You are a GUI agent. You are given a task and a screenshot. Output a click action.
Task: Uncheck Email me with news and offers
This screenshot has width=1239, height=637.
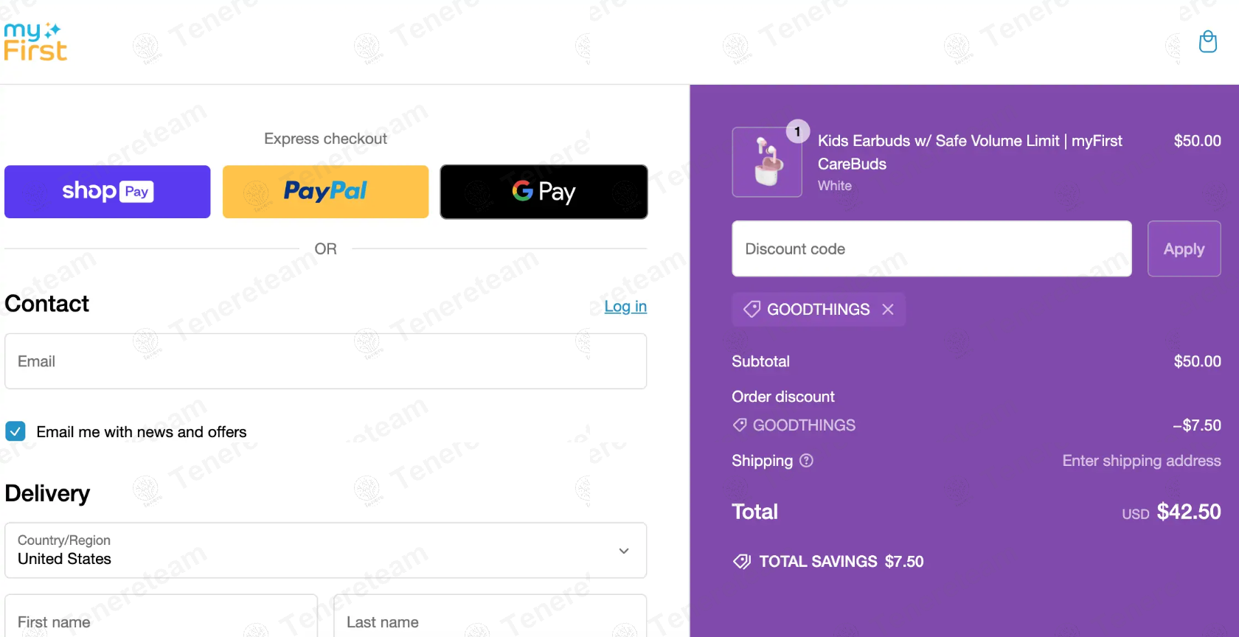15,431
